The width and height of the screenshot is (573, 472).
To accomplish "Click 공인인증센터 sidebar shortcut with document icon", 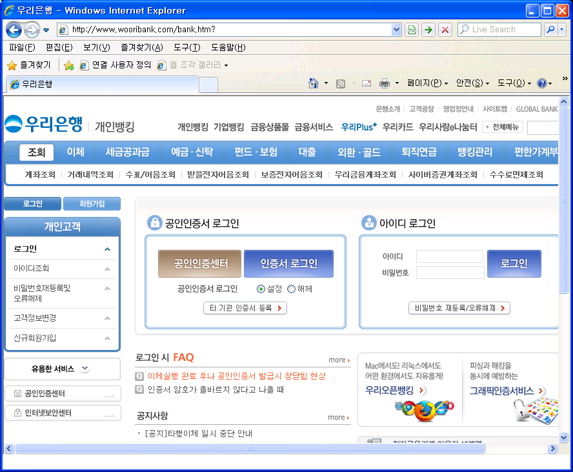I will click(63, 393).
